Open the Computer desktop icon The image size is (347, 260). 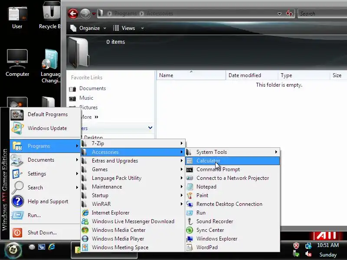17,63
